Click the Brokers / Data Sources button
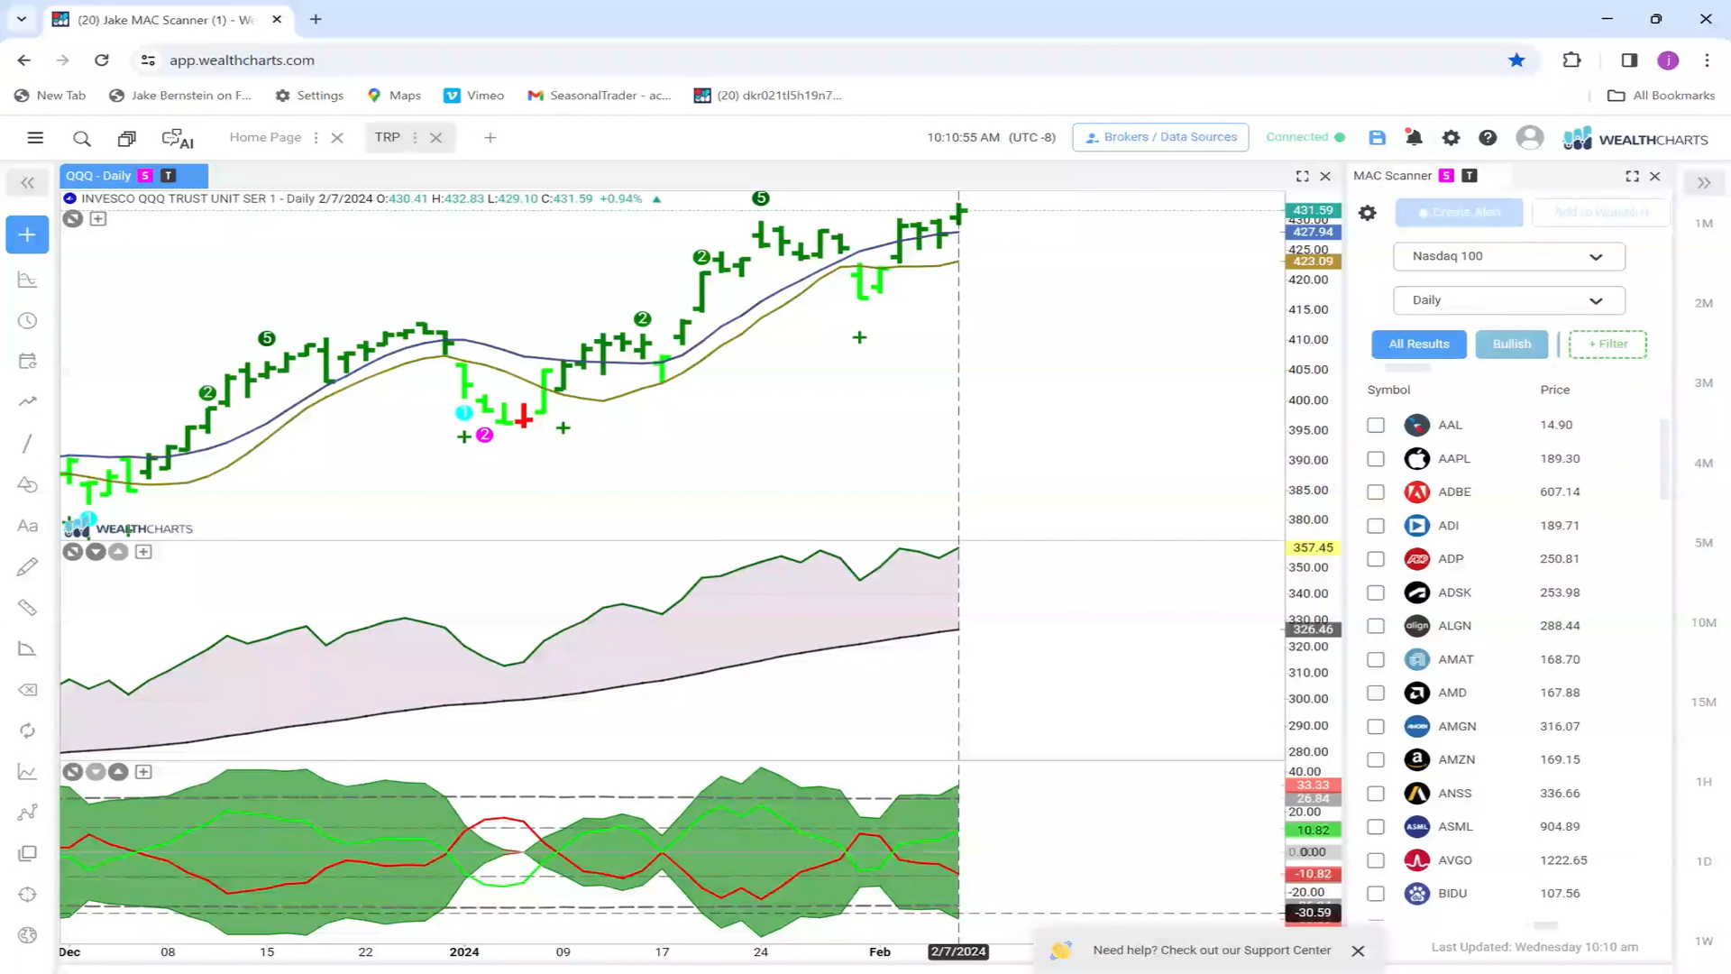The height and width of the screenshot is (974, 1731). 1160,137
